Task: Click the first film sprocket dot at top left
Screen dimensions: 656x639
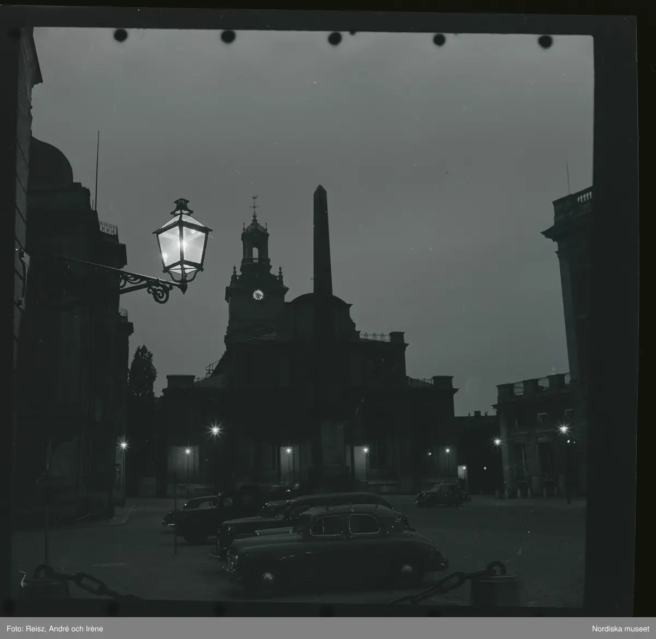Action: 120,35
